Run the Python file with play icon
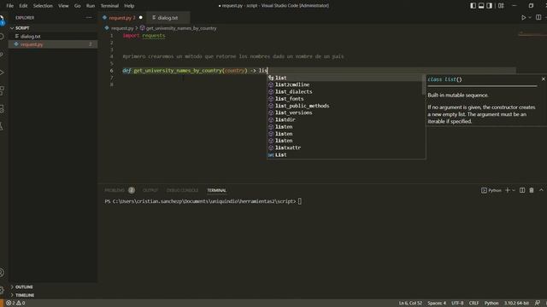Viewport: 547px width, 307px height. [x=523, y=17]
